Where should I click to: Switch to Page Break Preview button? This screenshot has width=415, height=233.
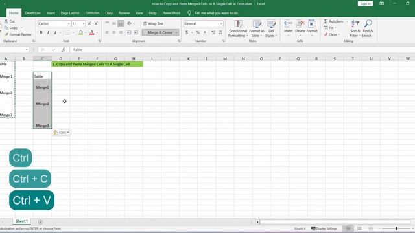pos(371,228)
